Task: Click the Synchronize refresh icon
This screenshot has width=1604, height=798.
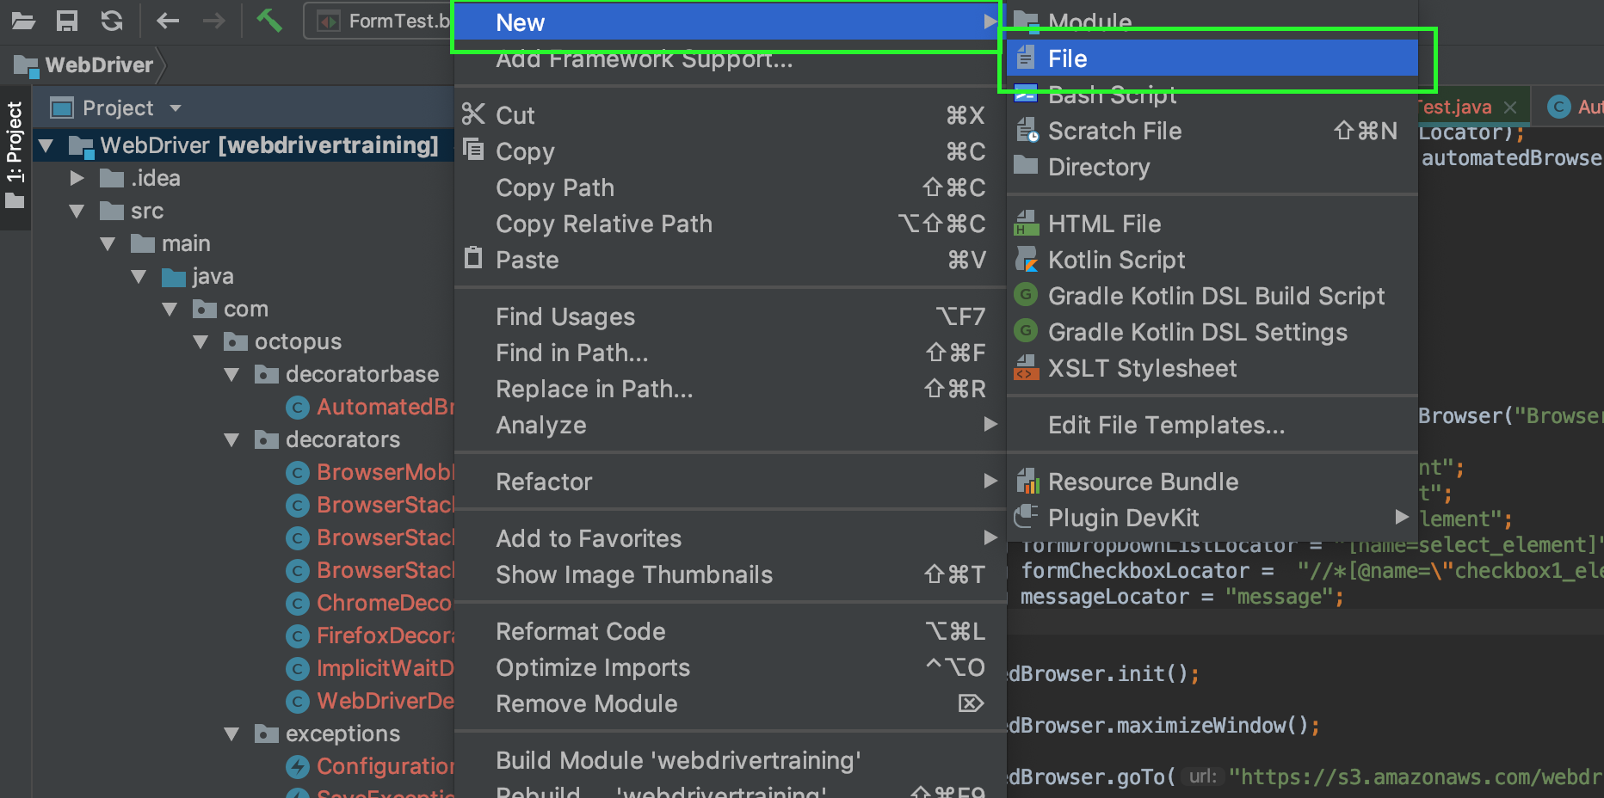Action: [112, 21]
